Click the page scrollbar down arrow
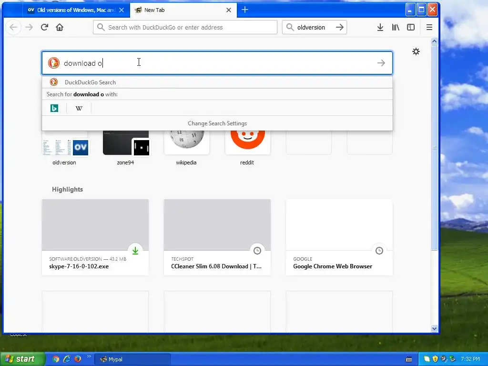 tap(434, 329)
